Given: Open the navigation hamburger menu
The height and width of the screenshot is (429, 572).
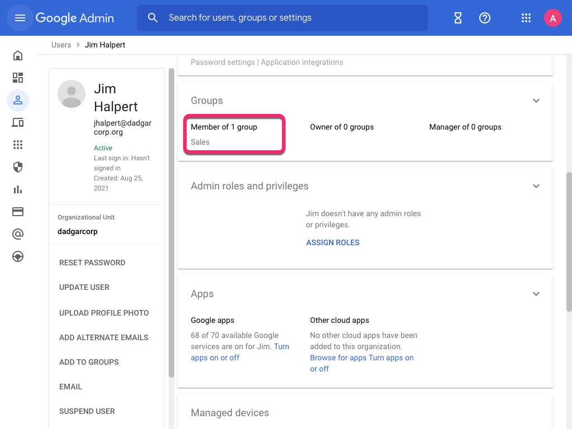Looking at the screenshot, I should coord(20,18).
